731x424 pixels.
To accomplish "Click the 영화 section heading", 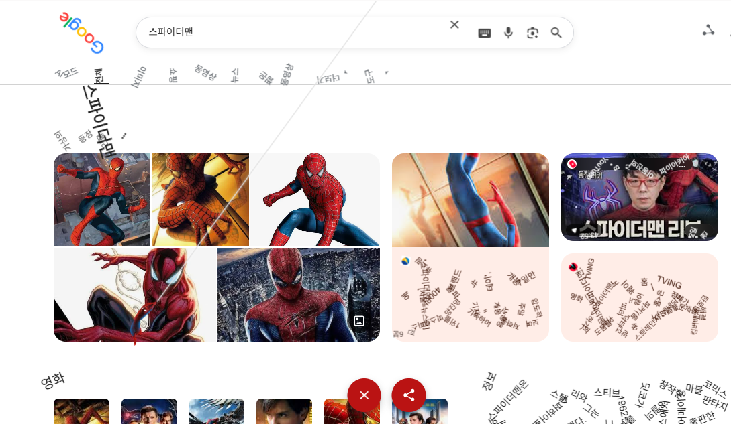I will (52, 381).
